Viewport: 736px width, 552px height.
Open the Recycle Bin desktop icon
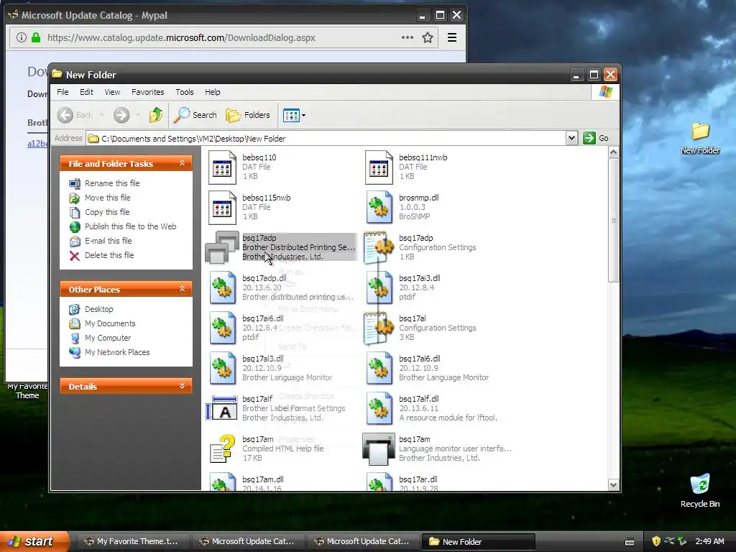click(700, 491)
